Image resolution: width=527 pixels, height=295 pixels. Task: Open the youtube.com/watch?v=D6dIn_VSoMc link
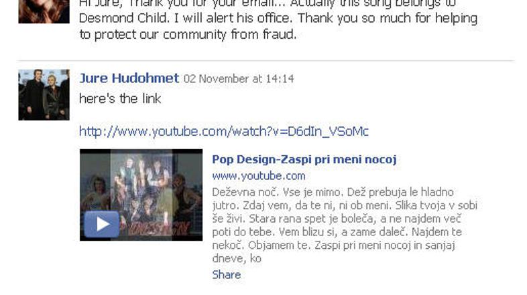[x=224, y=131]
